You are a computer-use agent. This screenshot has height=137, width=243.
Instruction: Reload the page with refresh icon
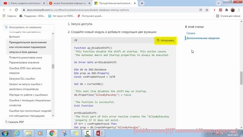click(16, 10)
